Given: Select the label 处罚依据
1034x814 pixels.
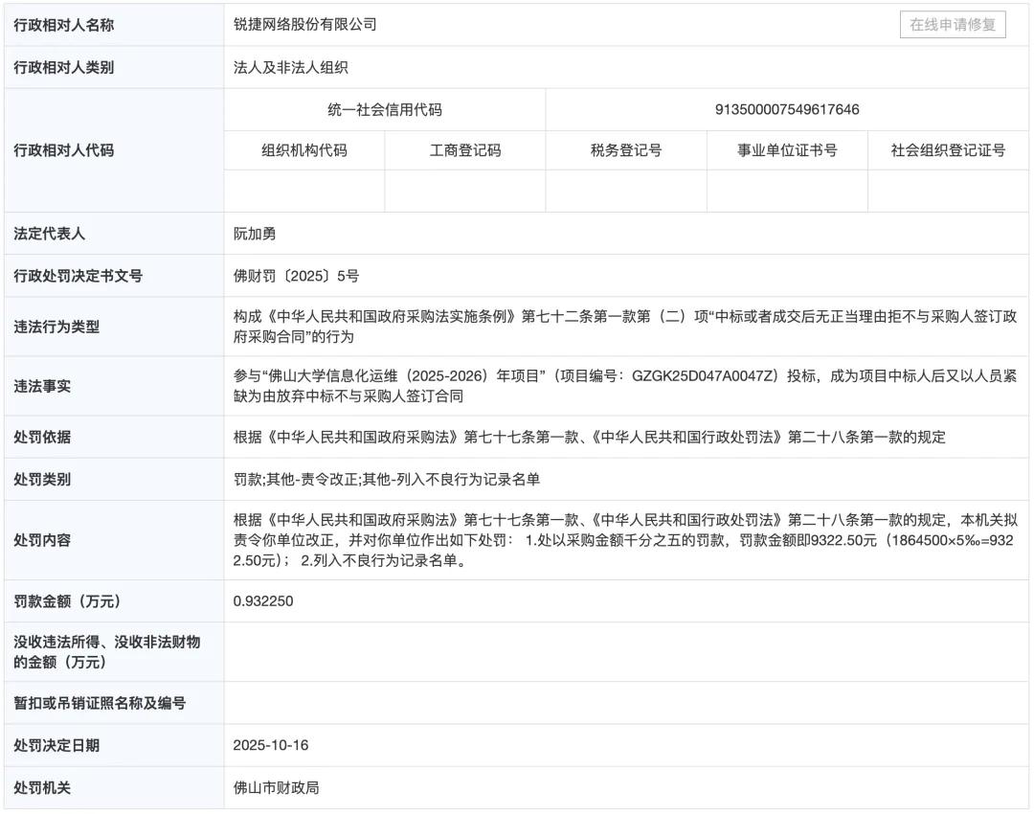Looking at the screenshot, I should pyautogui.click(x=42, y=437).
